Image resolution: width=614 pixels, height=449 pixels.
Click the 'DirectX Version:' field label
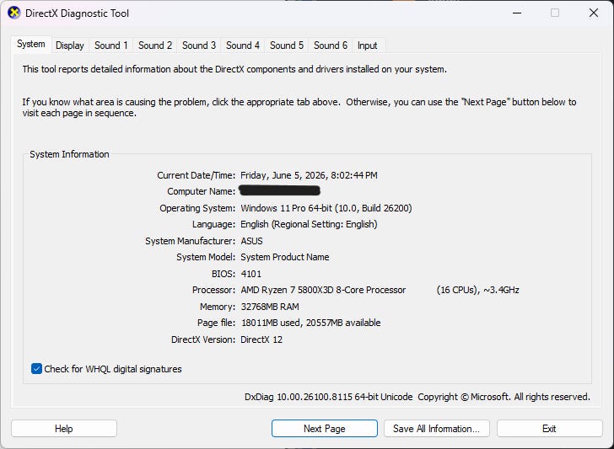203,339
